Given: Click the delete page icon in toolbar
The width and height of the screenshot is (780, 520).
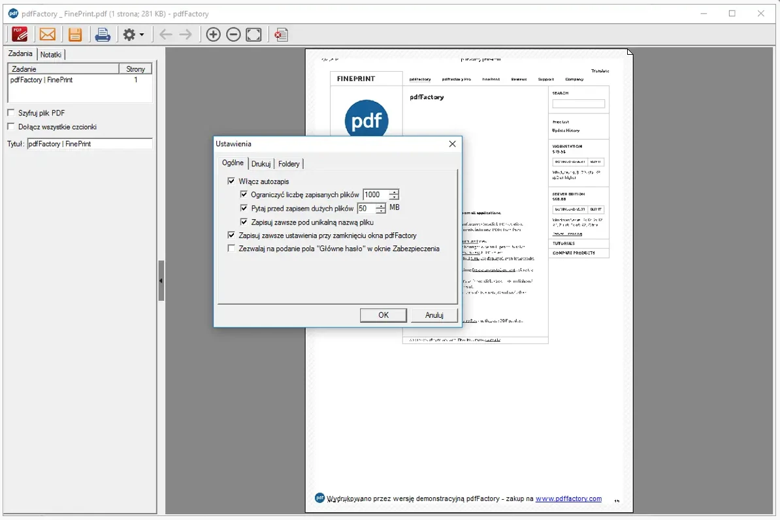Looking at the screenshot, I should coord(281,35).
